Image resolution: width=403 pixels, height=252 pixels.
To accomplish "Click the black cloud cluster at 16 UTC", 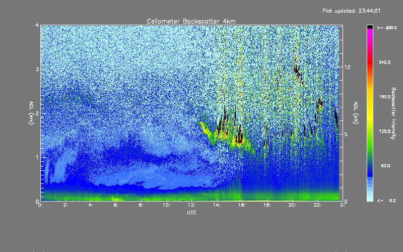I will pyautogui.click(x=240, y=137).
